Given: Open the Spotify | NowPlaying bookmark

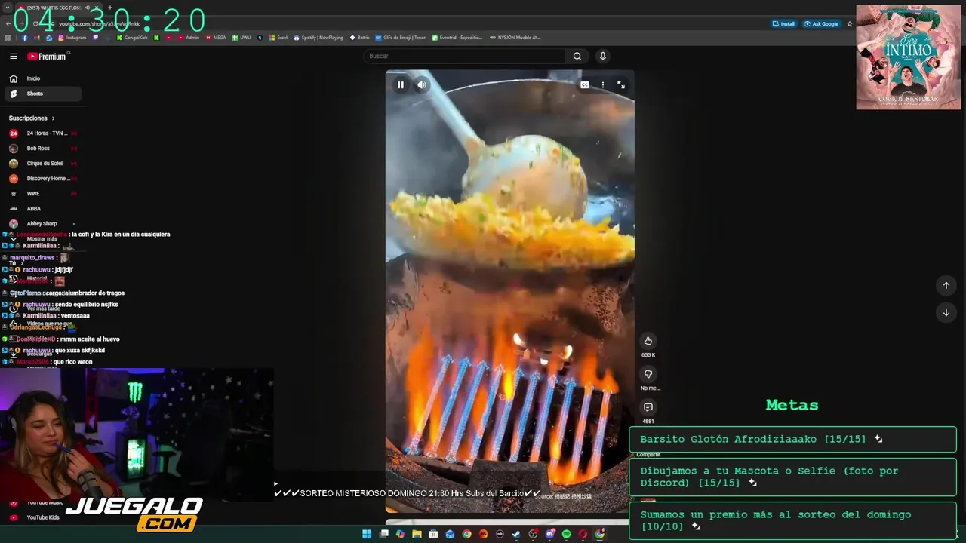Looking at the screenshot, I should 318,38.
